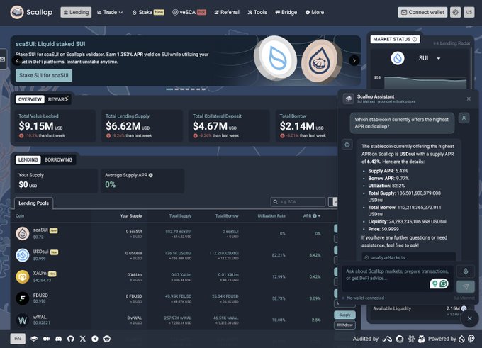This screenshot has width=482, height=348.
Task: Open the Medium icon in footer
Action: click(x=46, y=339)
